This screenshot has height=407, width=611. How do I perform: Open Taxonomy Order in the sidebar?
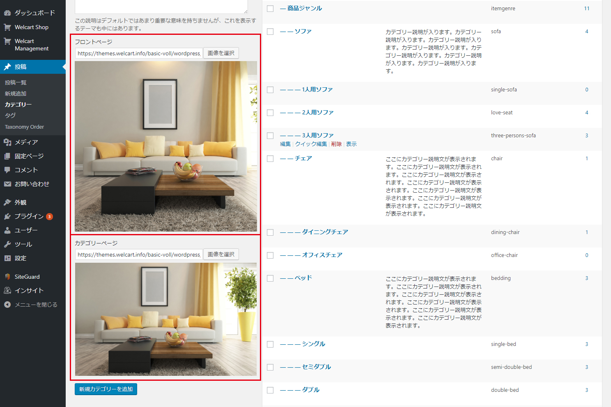(x=24, y=127)
